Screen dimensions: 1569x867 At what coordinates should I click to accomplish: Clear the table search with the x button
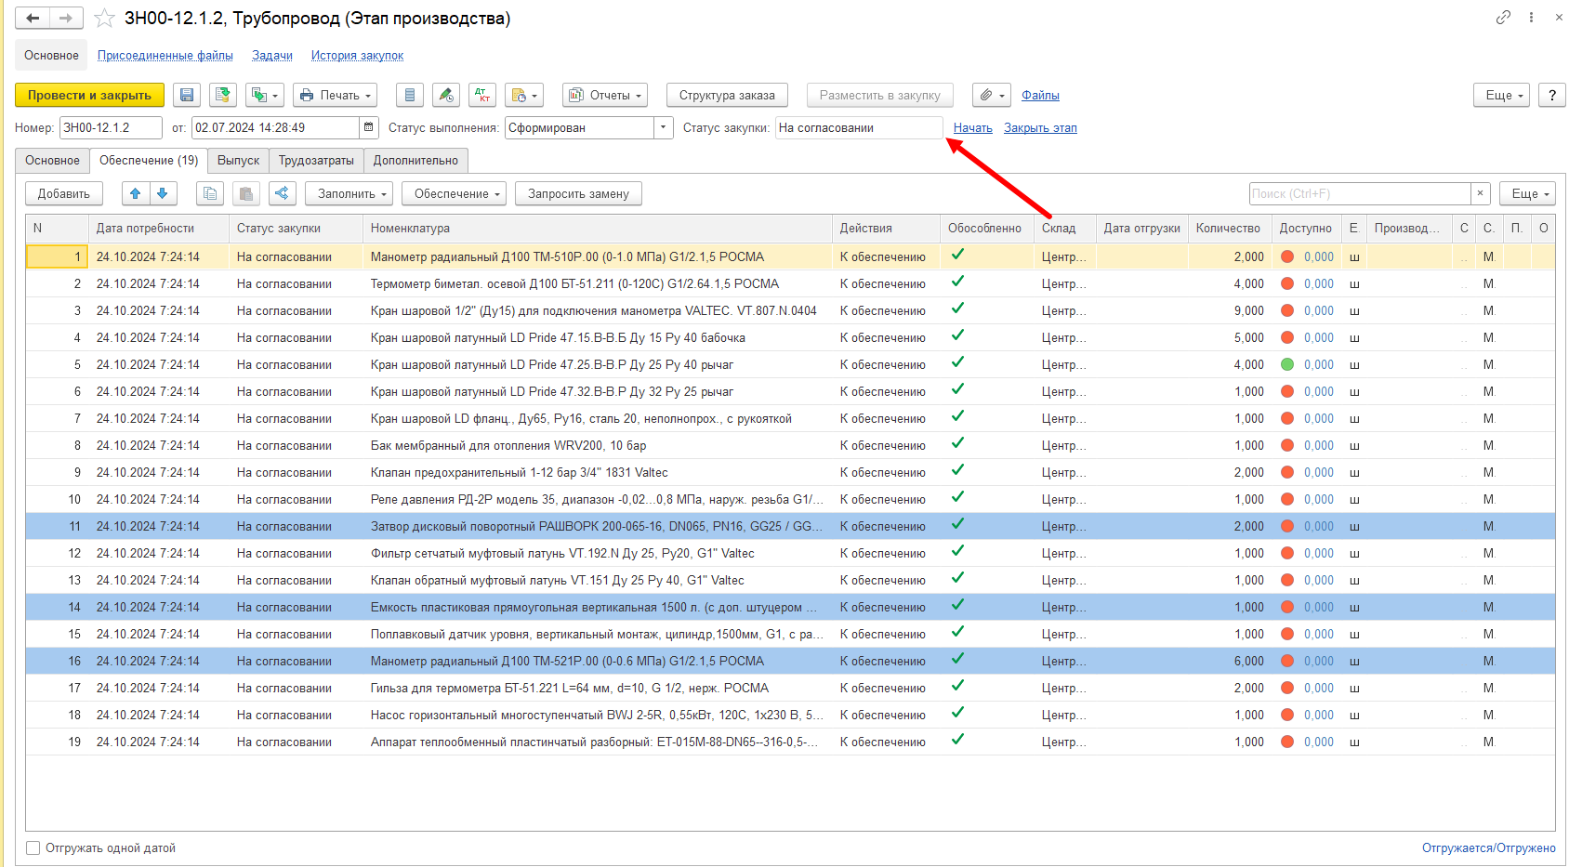click(1481, 193)
